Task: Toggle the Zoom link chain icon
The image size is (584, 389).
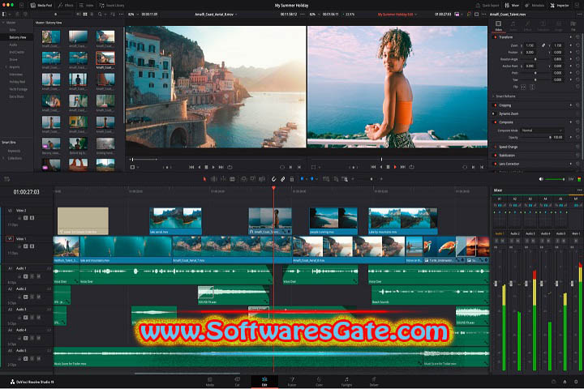Action: pyautogui.click(x=543, y=45)
